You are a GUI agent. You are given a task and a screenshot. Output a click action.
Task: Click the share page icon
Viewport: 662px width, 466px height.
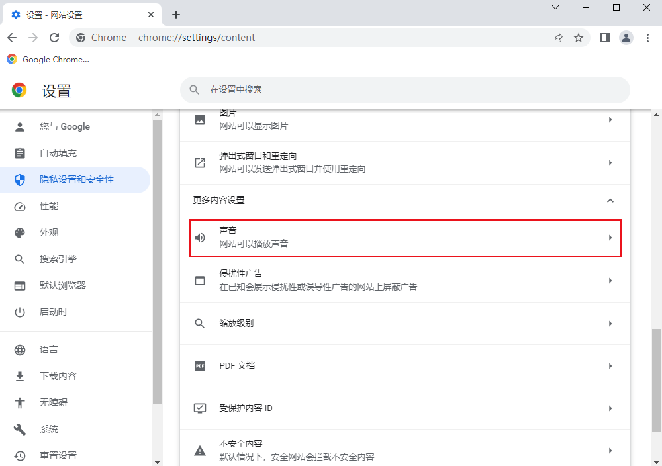pos(557,38)
